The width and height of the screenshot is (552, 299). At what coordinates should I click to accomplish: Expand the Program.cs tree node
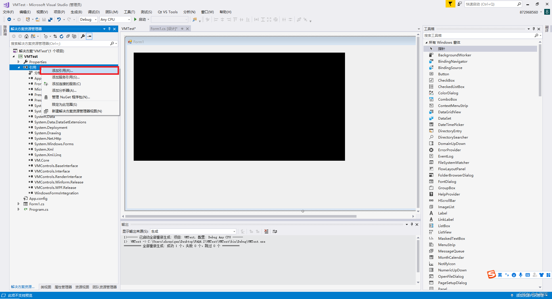pyautogui.click(x=18, y=209)
